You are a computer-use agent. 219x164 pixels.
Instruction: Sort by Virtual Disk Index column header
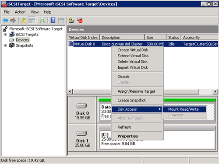[83, 38]
